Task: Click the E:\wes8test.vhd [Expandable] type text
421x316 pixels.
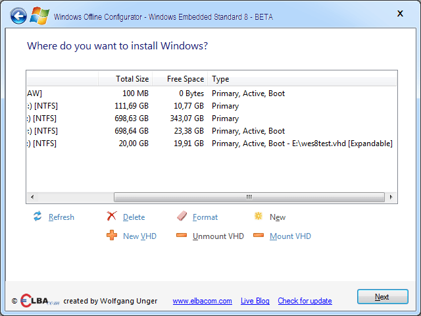Action: tap(342, 144)
